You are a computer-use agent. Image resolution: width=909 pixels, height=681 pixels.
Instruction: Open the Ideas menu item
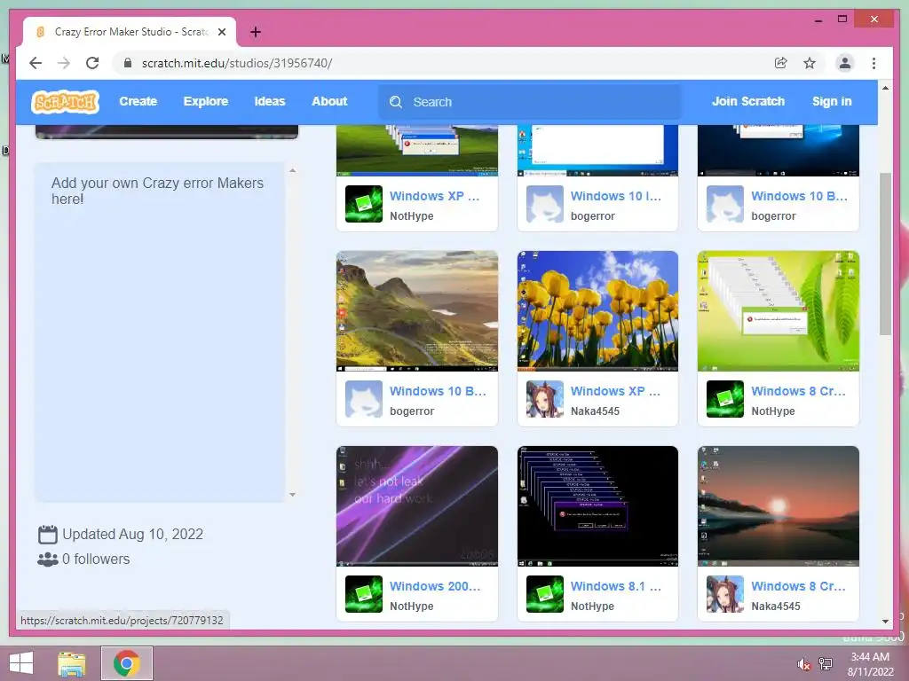(x=270, y=101)
